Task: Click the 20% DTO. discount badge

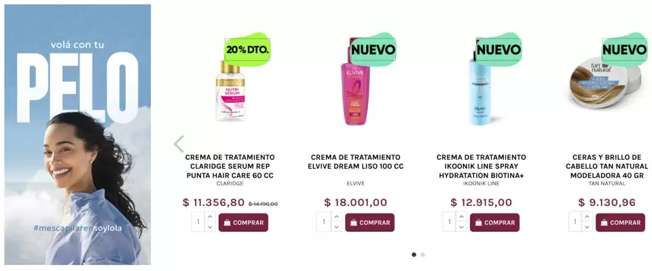Action: (247, 50)
